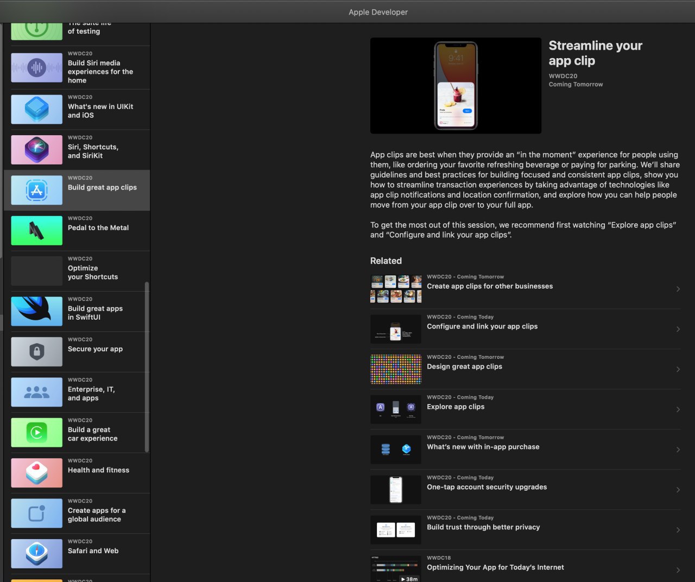Click the Enterprise people group icon

point(36,392)
